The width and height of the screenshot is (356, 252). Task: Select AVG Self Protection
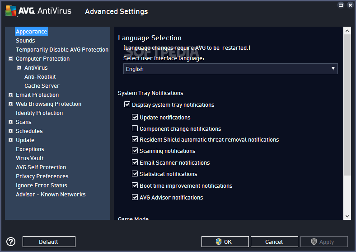(x=41, y=167)
